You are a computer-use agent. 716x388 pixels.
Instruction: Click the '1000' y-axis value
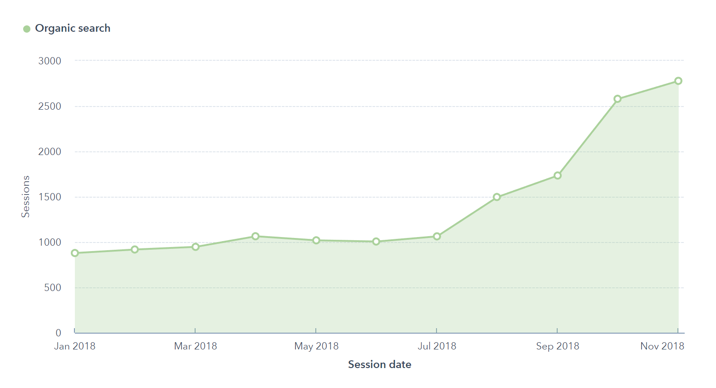[x=50, y=242]
